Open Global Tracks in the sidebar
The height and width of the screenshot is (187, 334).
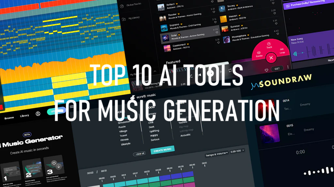[x=131, y=5]
